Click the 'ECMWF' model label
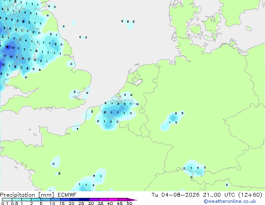 point(67,195)
